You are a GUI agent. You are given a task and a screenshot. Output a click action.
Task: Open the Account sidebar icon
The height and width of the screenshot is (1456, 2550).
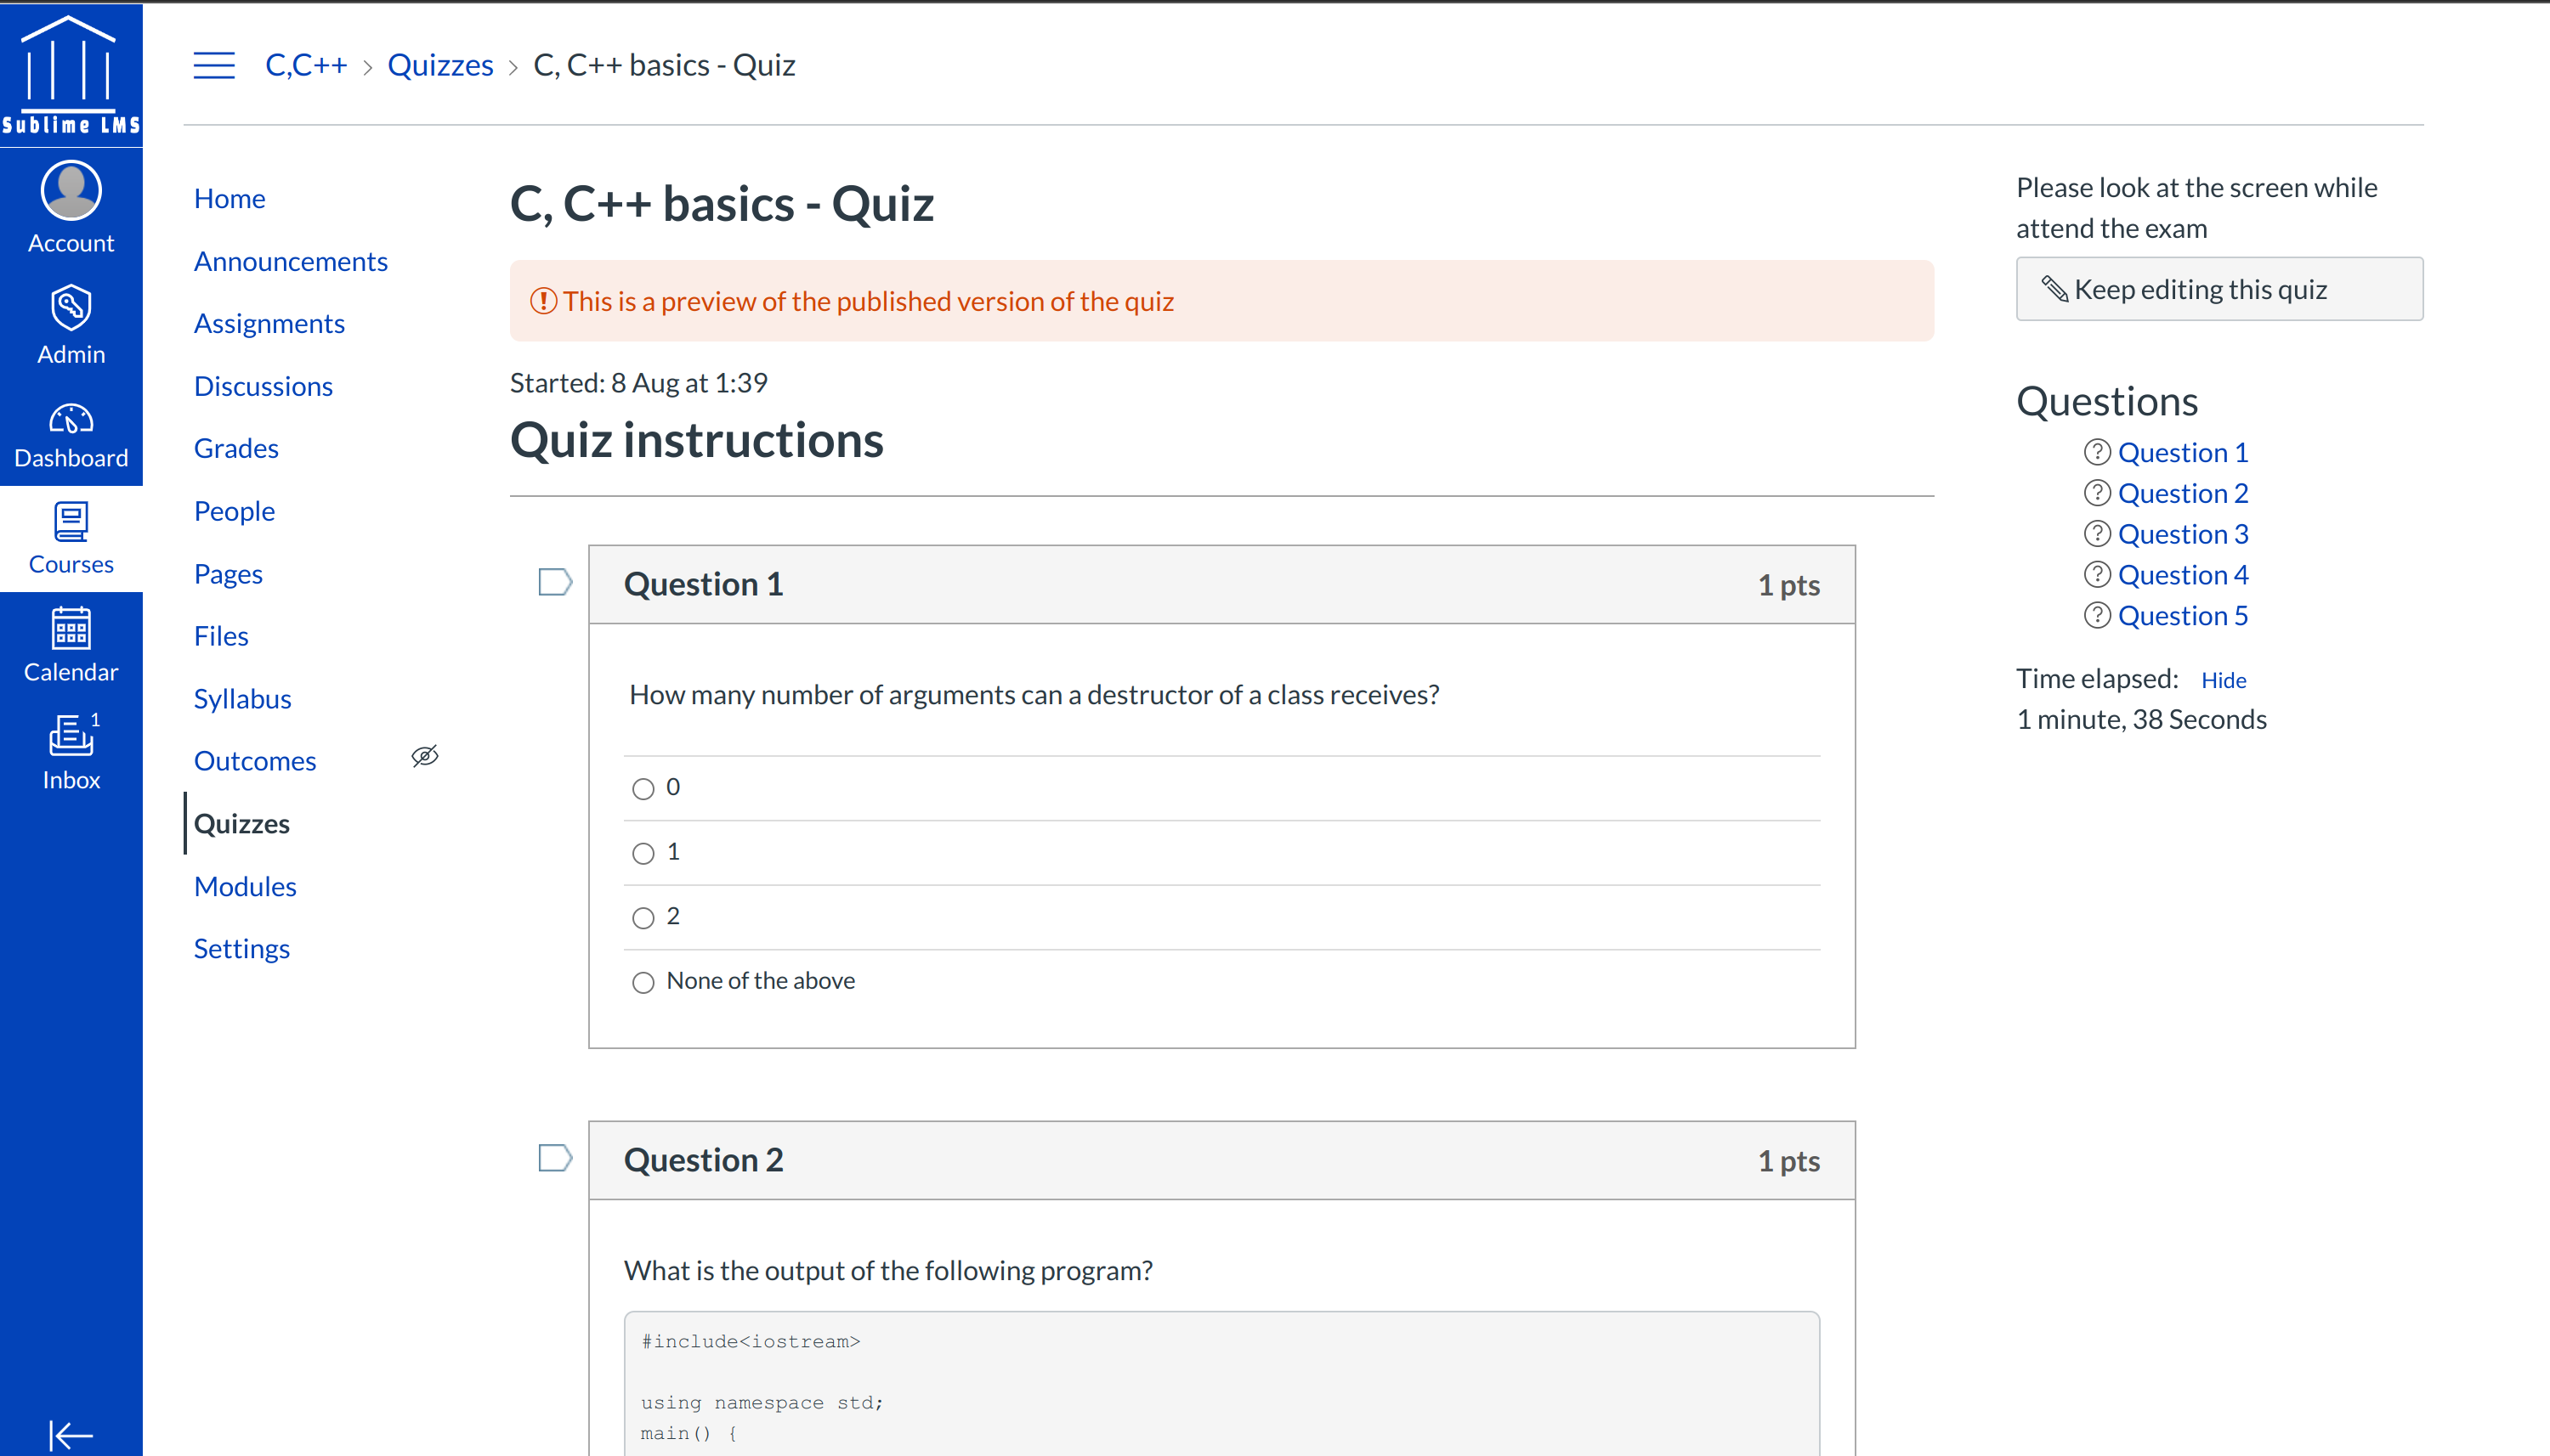click(x=71, y=205)
